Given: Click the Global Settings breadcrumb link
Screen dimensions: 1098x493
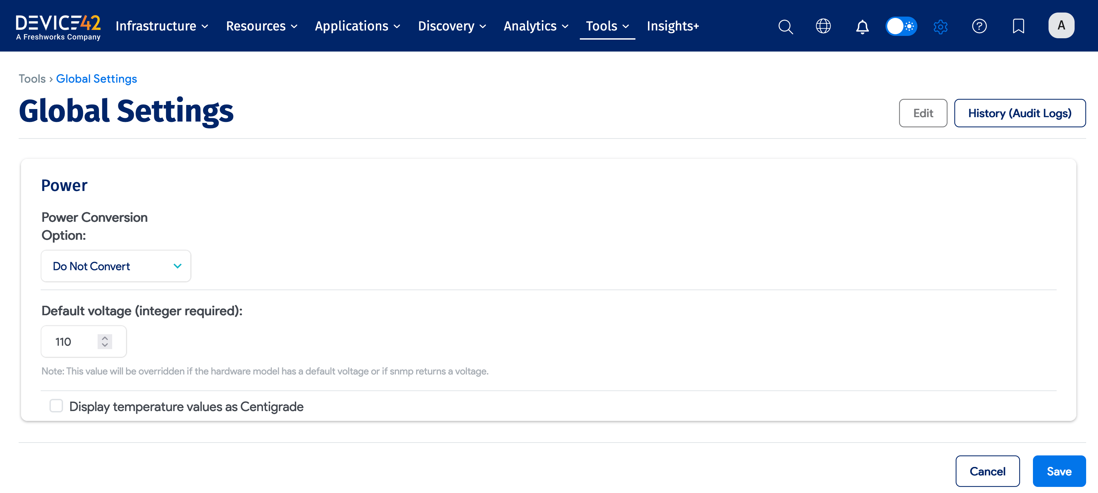Looking at the screenshot, I should pyautogui.click(x=96, y=79).
